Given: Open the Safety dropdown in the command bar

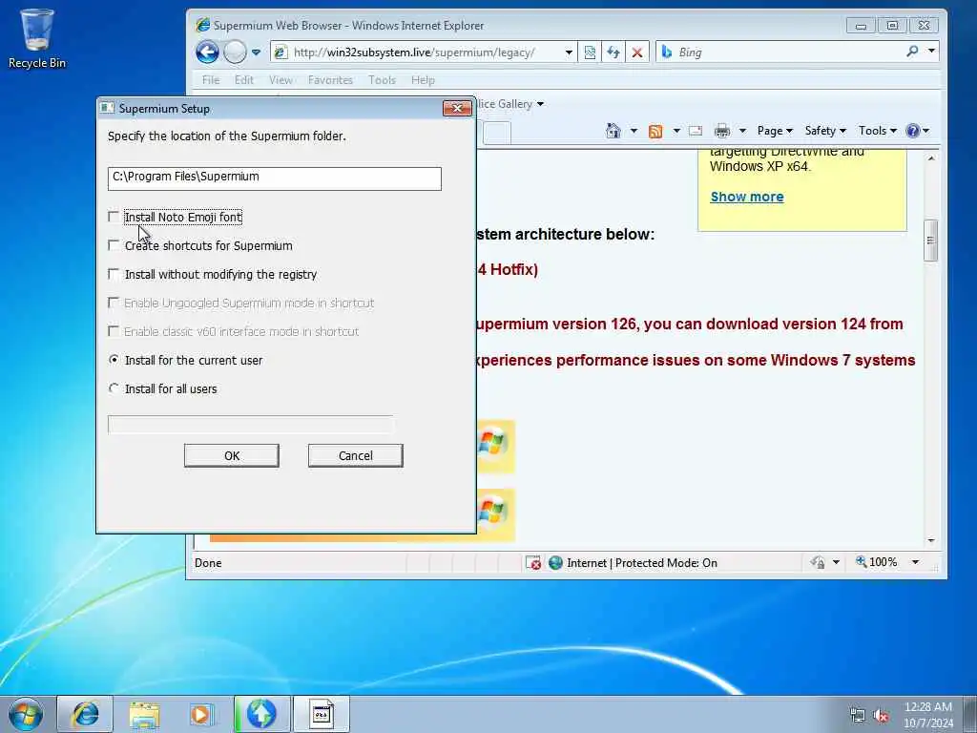Looking at the screenshot, I should (x=825, y=130).
